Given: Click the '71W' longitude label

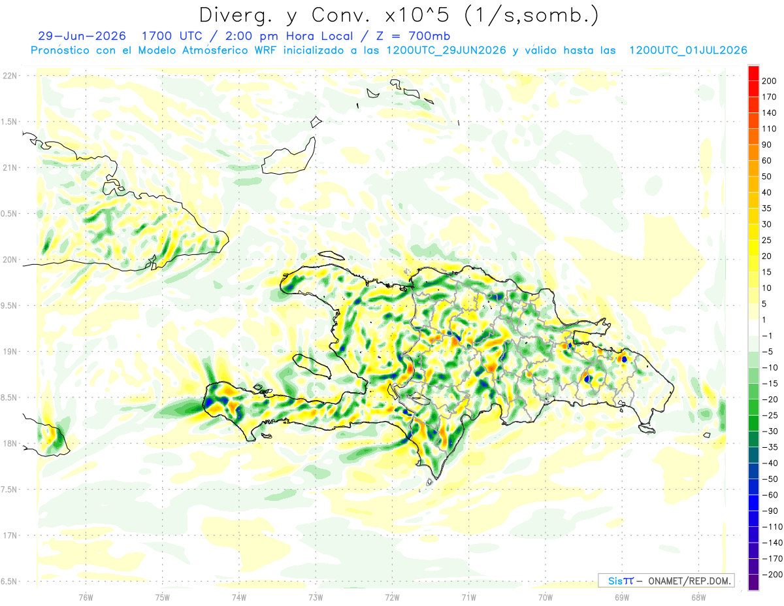Looking at the screenshot, I should pos(468,597).
